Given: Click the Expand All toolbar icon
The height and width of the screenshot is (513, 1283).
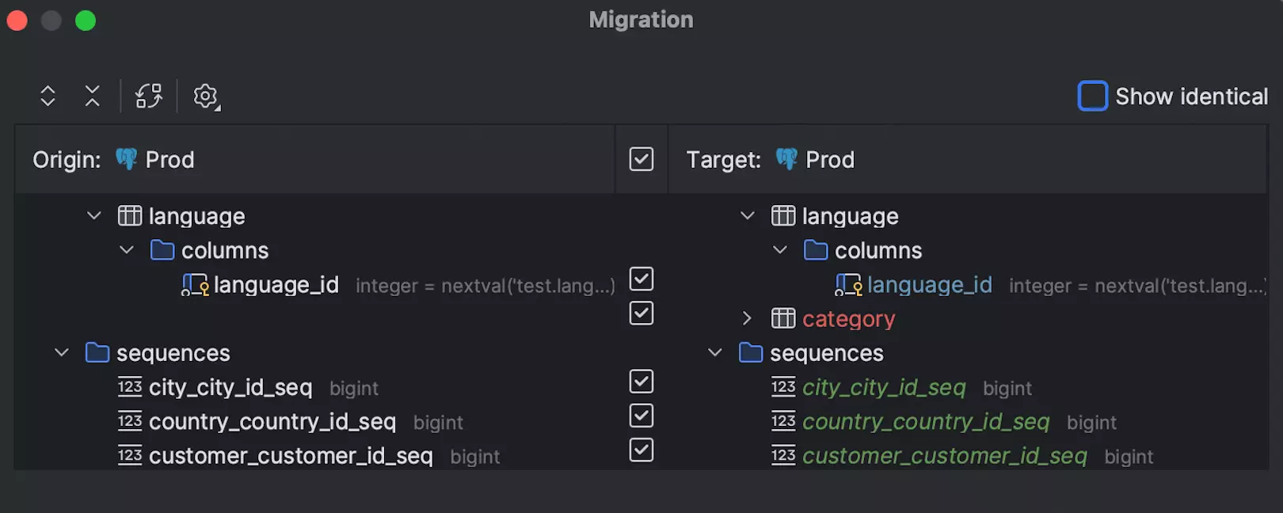Looking at the screenshot, I should (48, 96).
